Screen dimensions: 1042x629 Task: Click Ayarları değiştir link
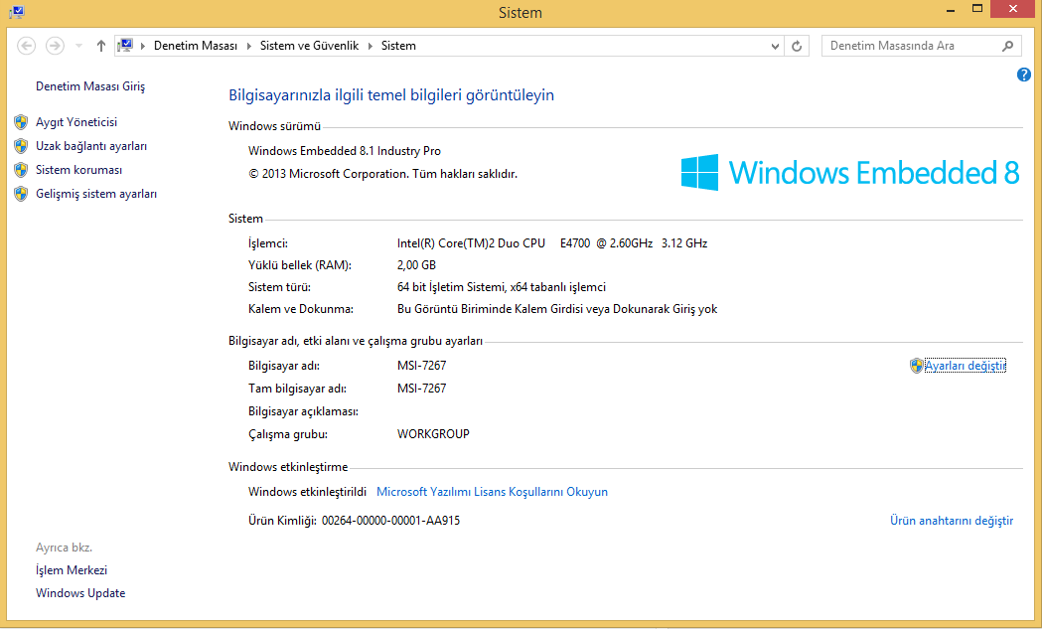(966, 365)
